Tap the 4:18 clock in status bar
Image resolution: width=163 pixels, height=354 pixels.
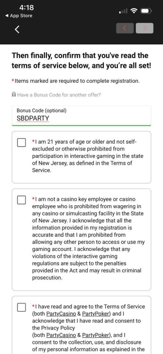(x=27, y=8)
